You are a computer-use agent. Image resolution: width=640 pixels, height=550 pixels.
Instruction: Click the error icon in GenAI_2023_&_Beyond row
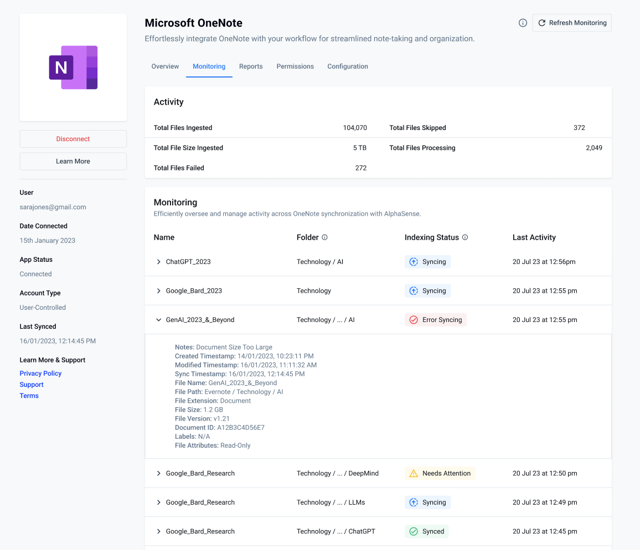[414, 320]
